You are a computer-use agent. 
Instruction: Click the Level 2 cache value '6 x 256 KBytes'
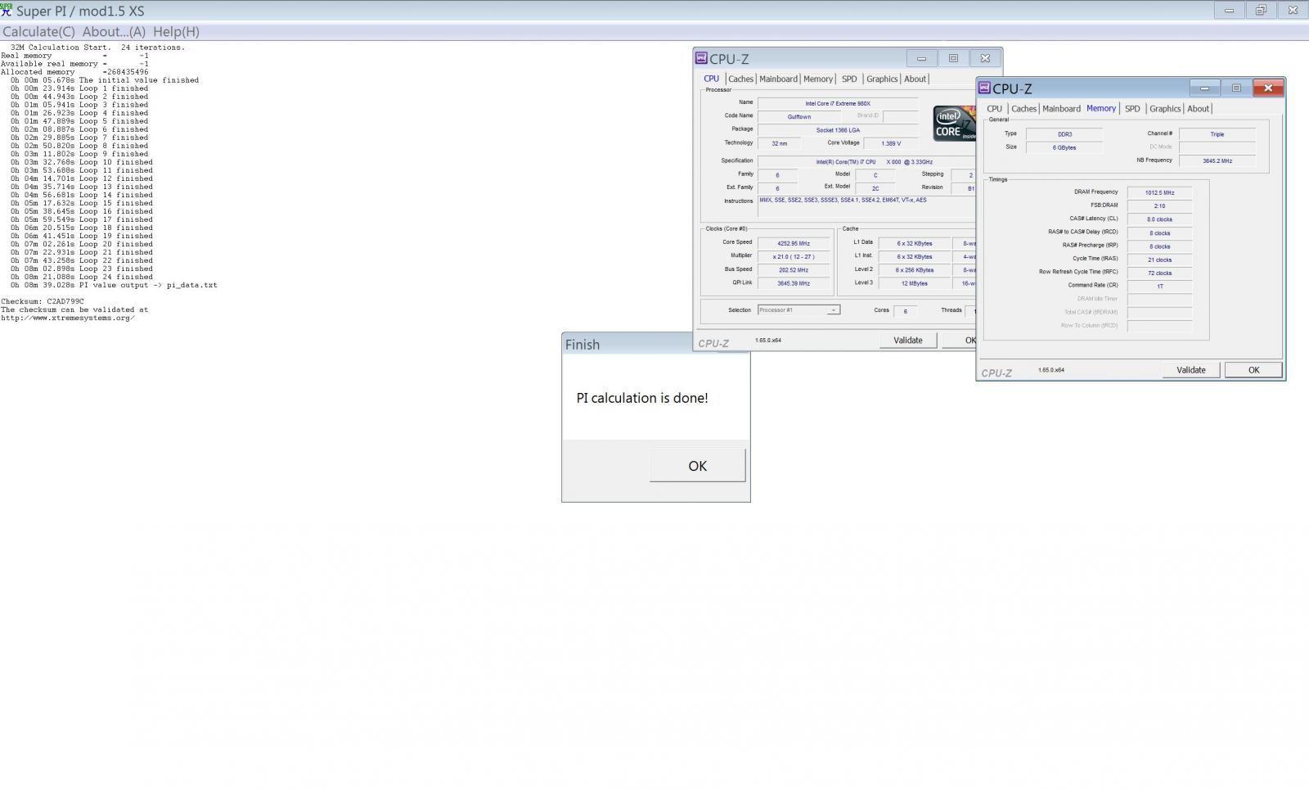pyautogui.click(x=914, y=270)
